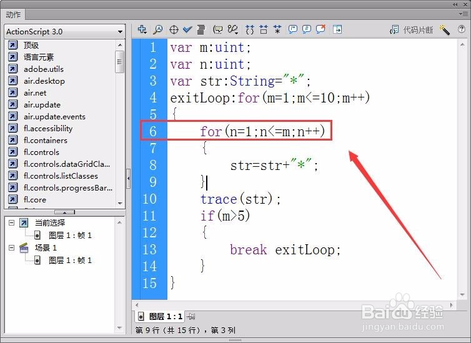Open the air.net package
Viewport: 471px width, 343px height.
pos(35,93)
